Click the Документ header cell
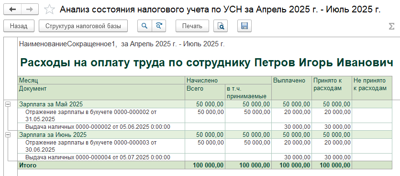The height and width of the screenshot is (176, 400). tap(101, 92)
